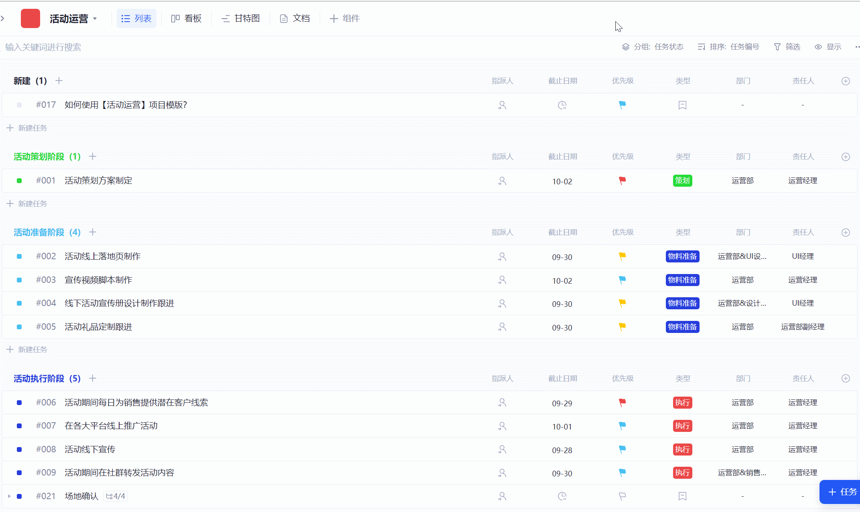Click the red priority flag of task #001
The image size is (860, 512).
click(x=622, y=181)
